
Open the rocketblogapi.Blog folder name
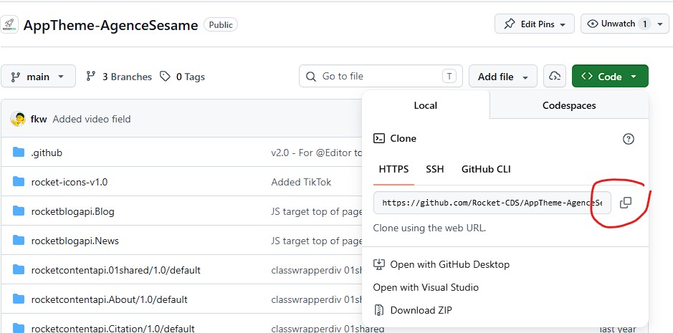[x=72, y=211]
